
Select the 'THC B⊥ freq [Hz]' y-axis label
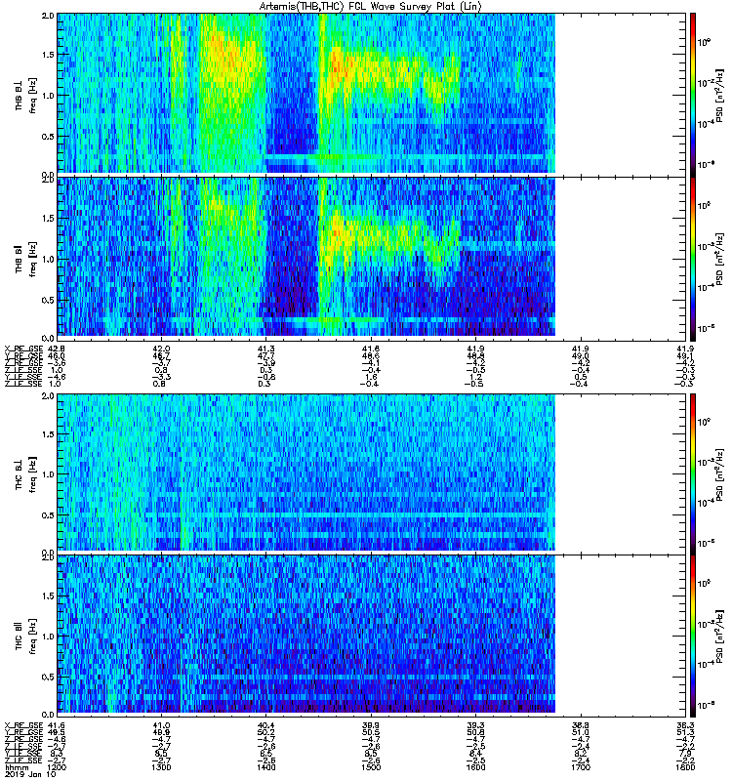(26, 473)
